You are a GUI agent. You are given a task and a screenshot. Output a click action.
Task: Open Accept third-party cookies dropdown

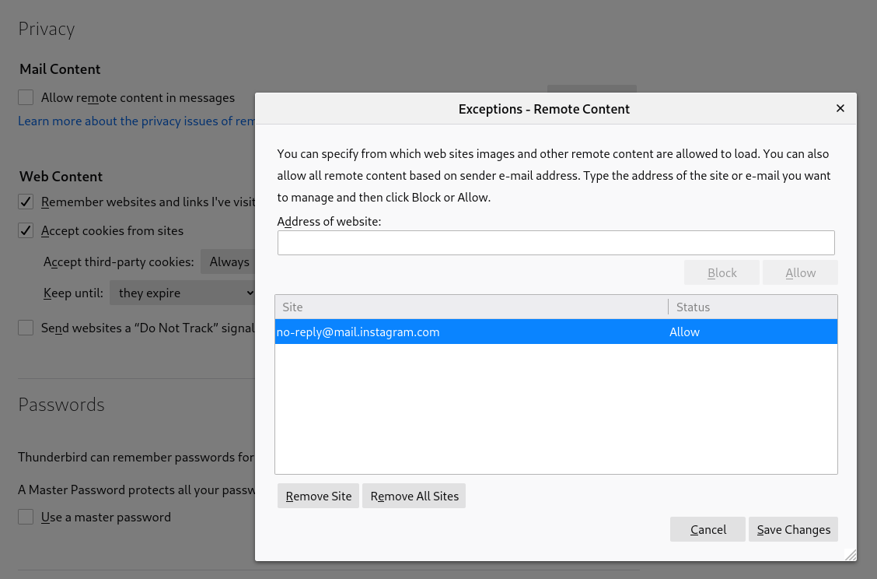pos(228,261)
